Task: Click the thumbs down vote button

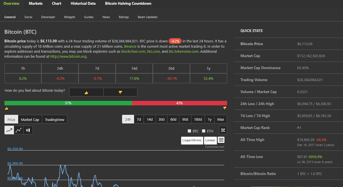Action: pos(120,92)
